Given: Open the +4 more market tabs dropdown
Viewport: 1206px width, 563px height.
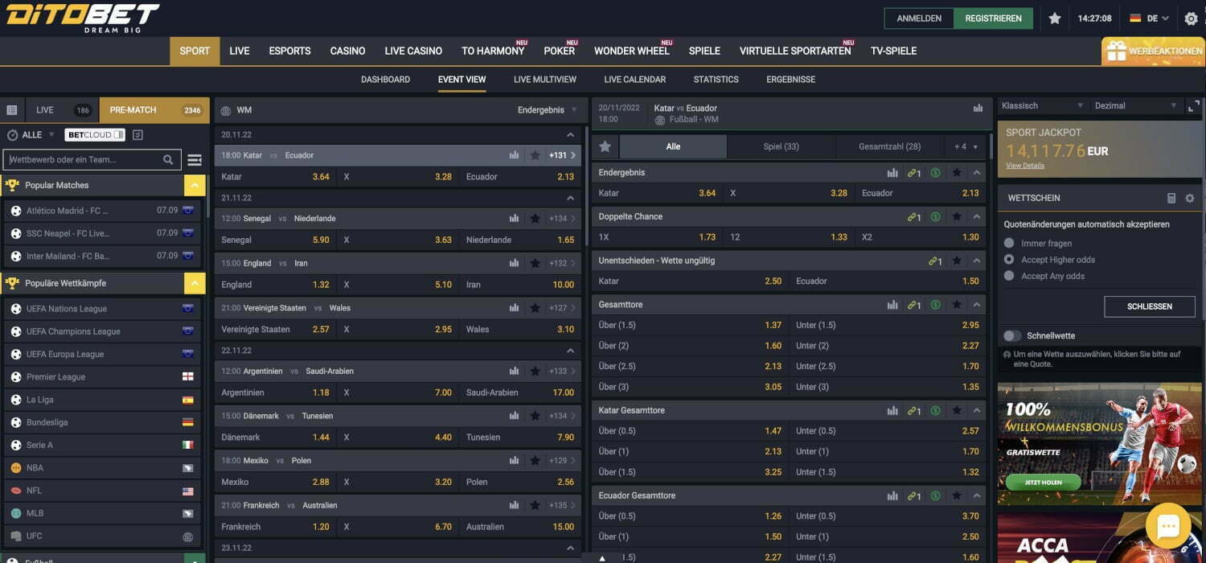Looking at the screenshot, I should point(966,146).
